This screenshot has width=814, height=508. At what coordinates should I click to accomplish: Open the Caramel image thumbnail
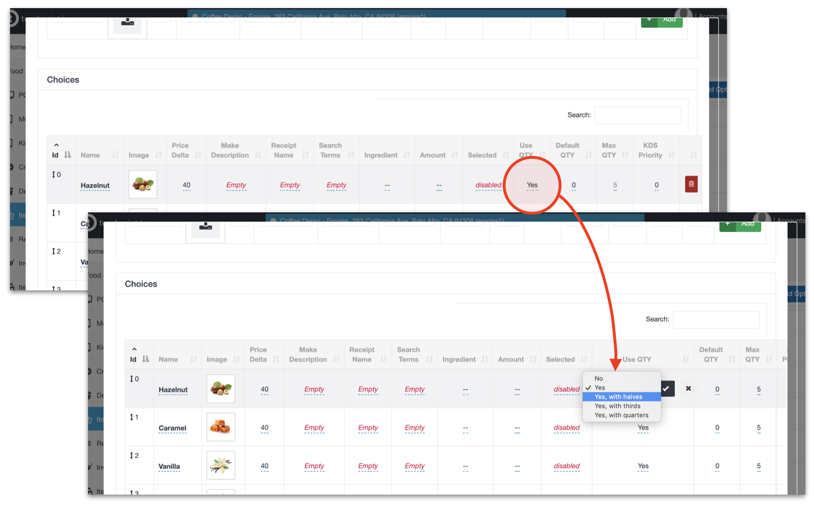(220, 427)
